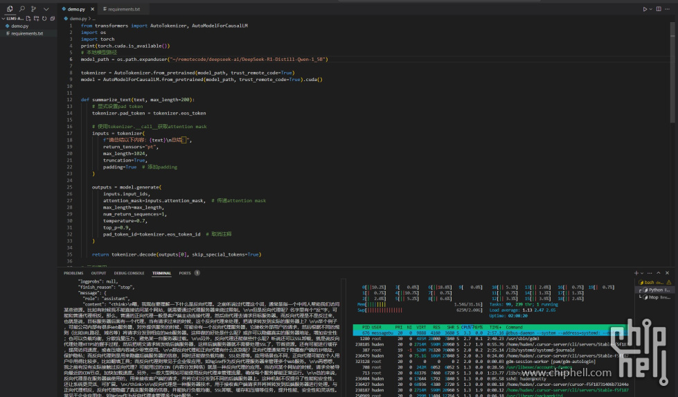Screen dimensions: 678x397
Task: Select the bash terminal in terminal list
Action: (x=654, y=283)
